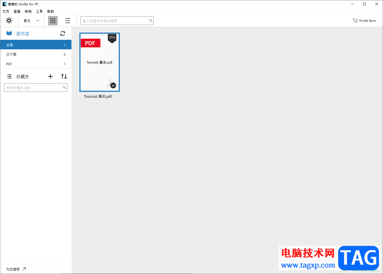Open the 工具 menu

(39, 11)
